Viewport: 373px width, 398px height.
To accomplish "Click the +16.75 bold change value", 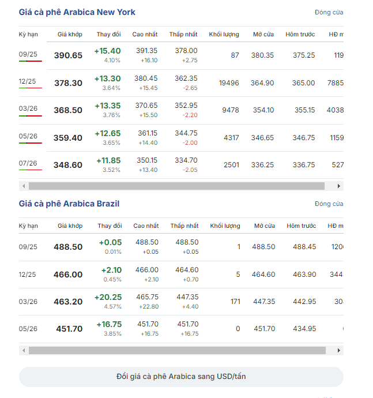I will (109, 324).
